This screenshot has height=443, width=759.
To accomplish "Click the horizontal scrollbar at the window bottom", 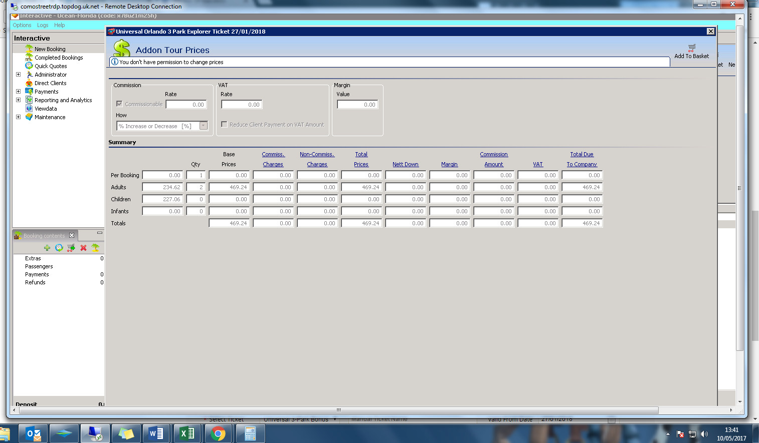I will [x=338, y=410].
